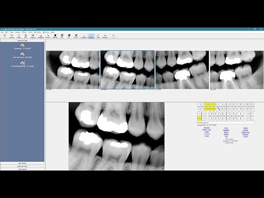Click the large enlarged bitewing image

tap(117, 136)
